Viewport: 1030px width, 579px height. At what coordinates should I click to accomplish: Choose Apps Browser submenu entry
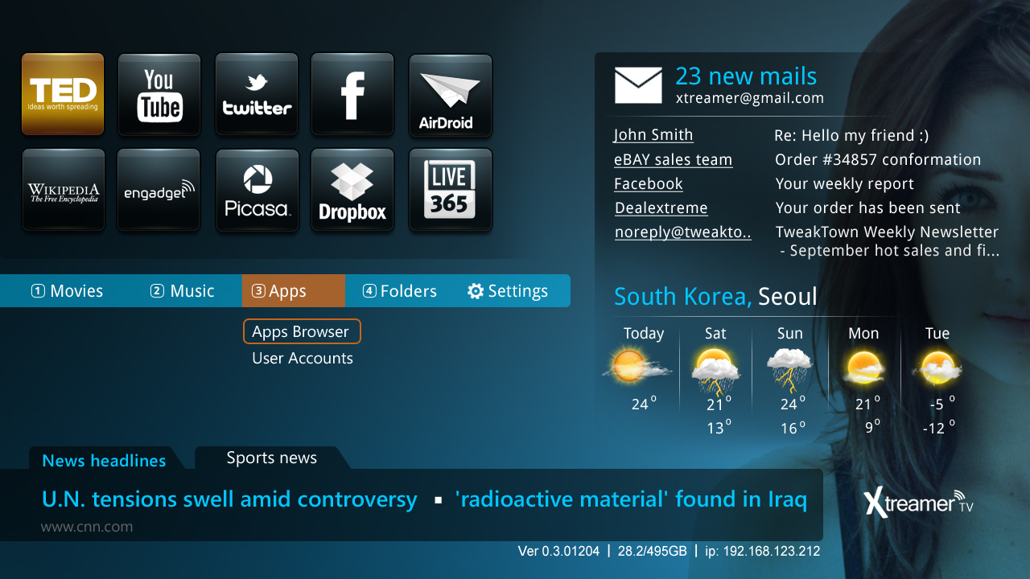[x=302, y=331]
